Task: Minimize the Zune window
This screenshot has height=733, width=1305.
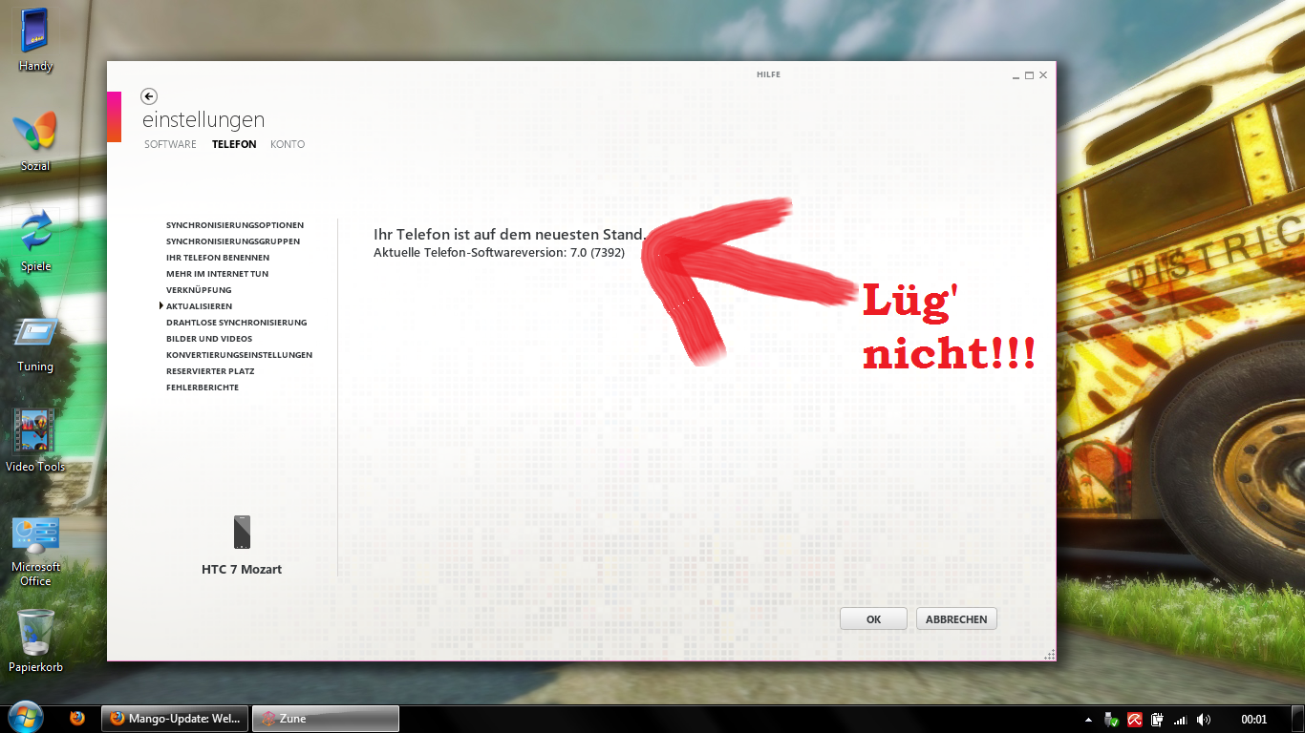Action: click(1016, 75)
